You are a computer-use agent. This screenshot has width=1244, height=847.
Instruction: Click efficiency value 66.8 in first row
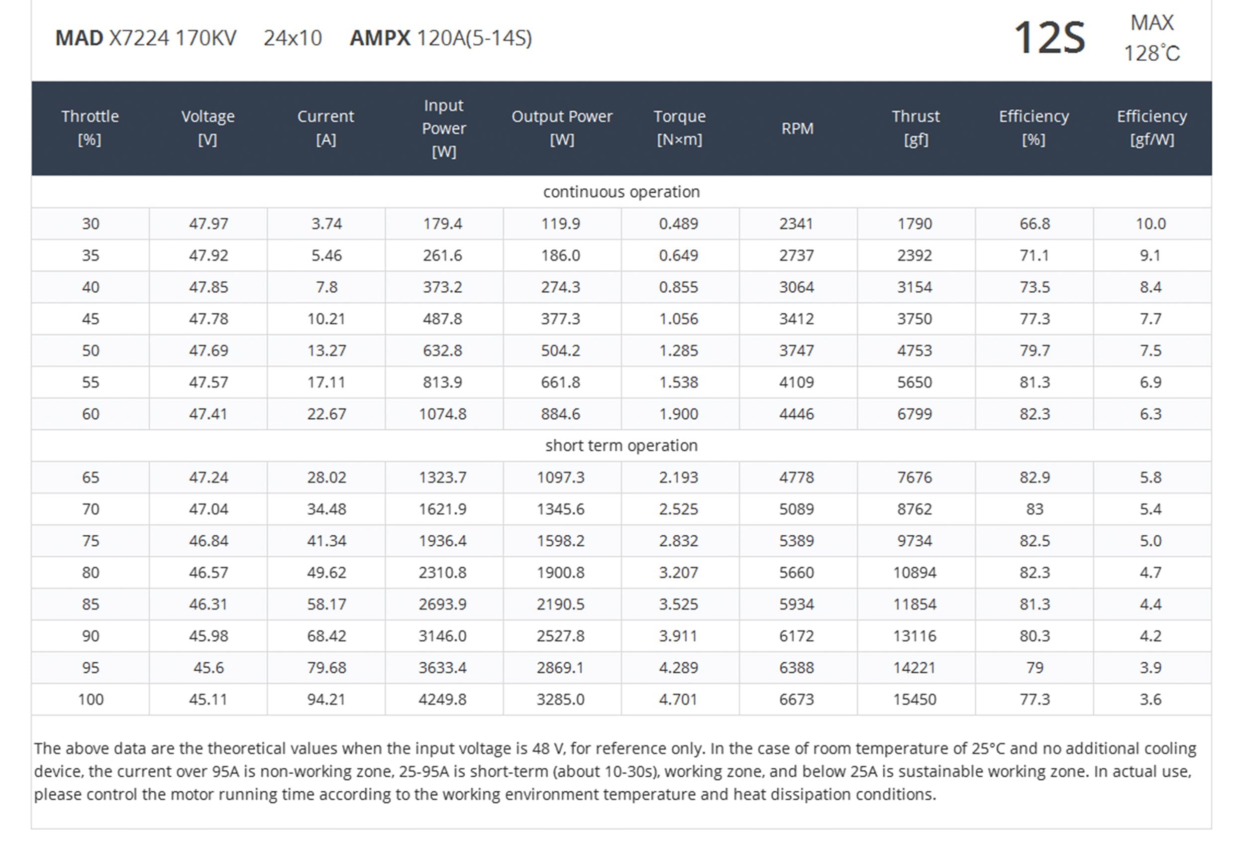1034,224
